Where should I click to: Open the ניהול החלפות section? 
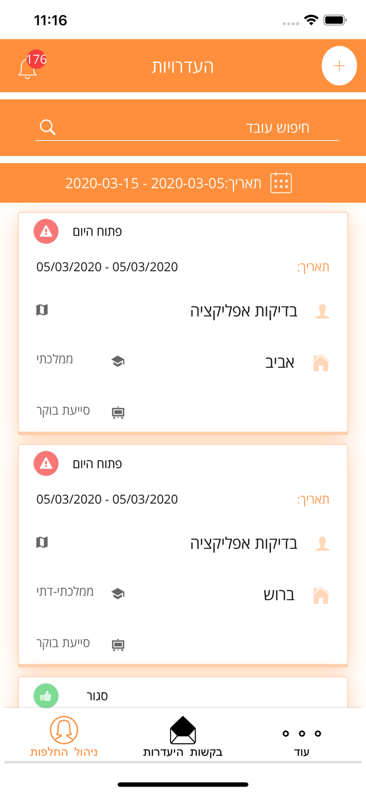click(x=63, y=736)
